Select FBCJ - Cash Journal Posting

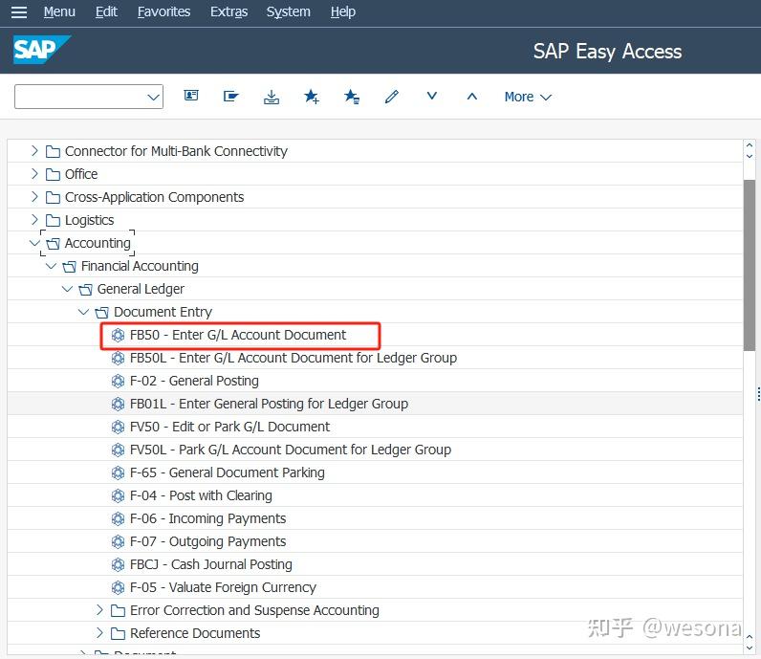(210, 564)
